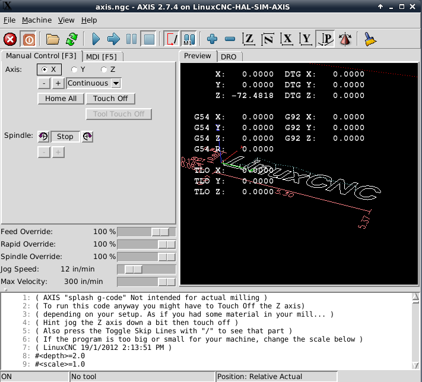Select the Manual Control [F3] tab

click(41, 56)
